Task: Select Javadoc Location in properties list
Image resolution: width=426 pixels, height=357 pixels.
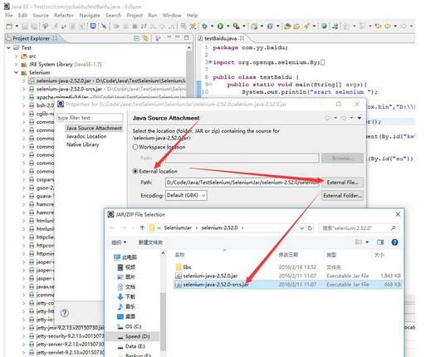Action: (x=86, y=136)
